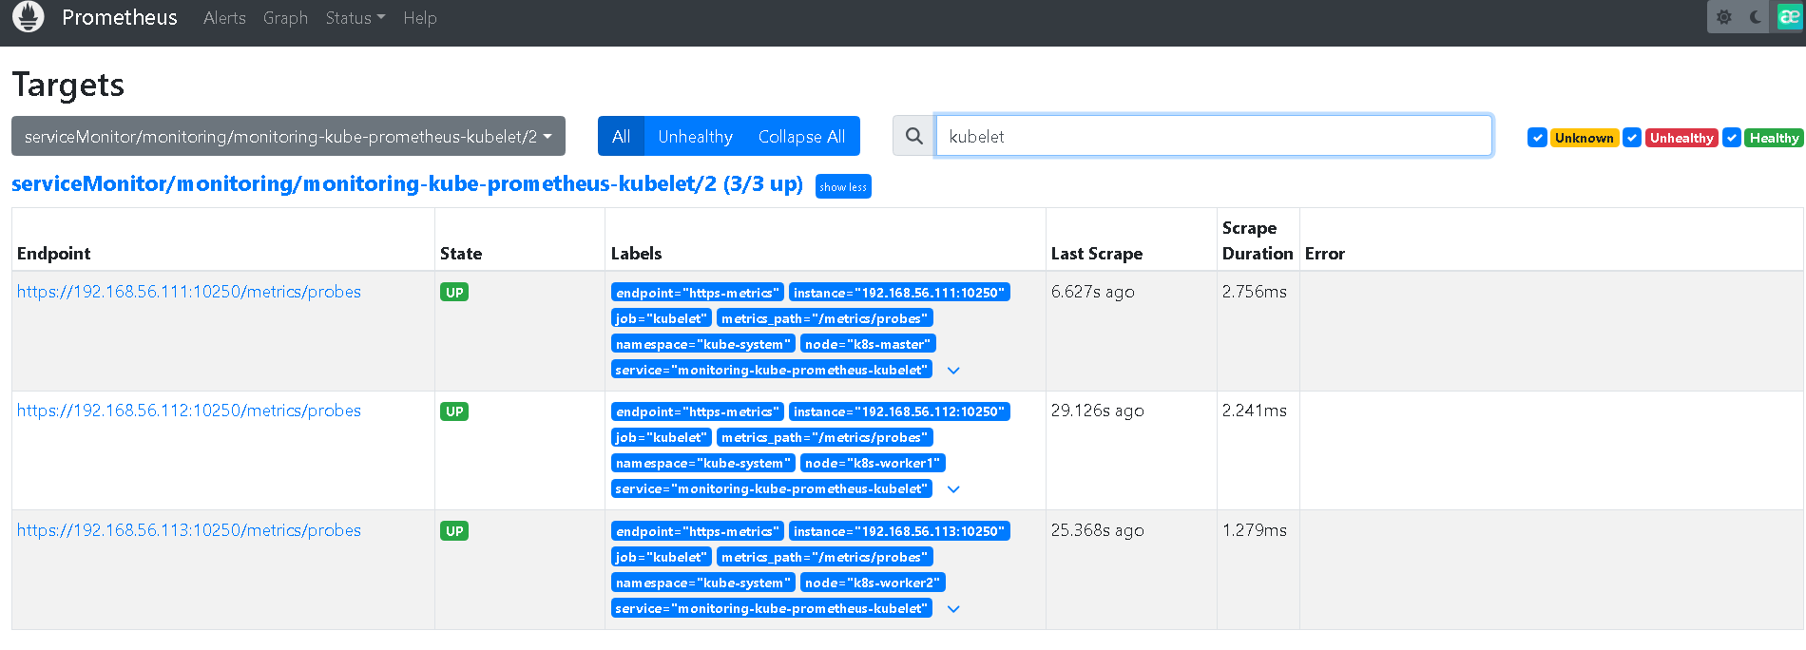Click service label in k8s-worker1 row
Viewport: 1806px width, 650px height.
[x=772, y=488]
